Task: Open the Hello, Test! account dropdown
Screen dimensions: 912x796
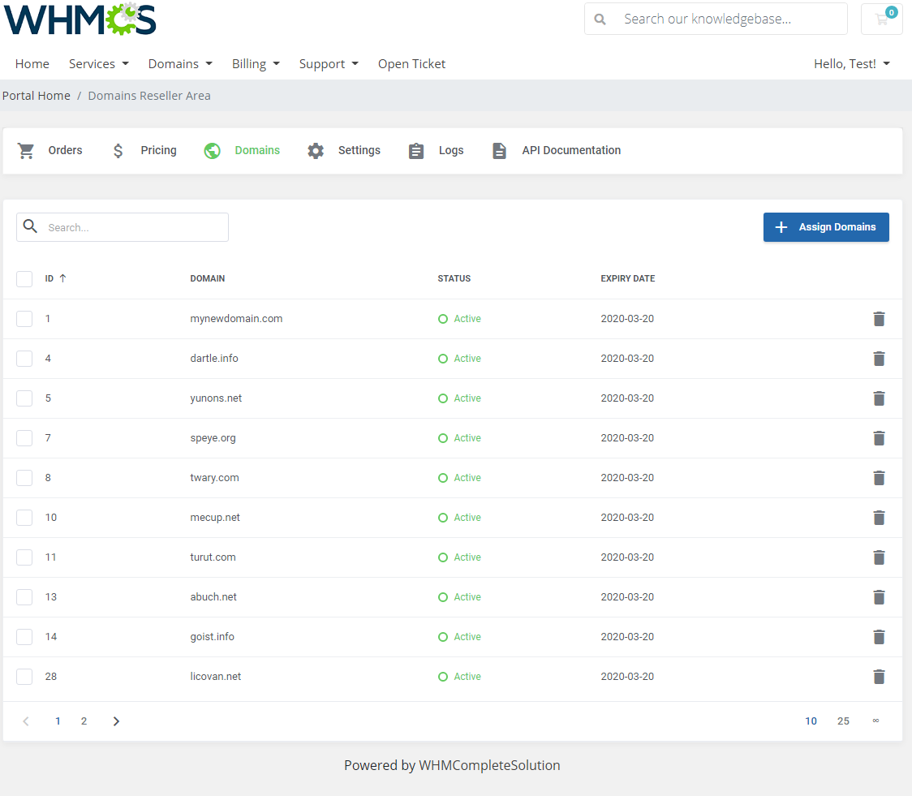Action: pos(851,64)
